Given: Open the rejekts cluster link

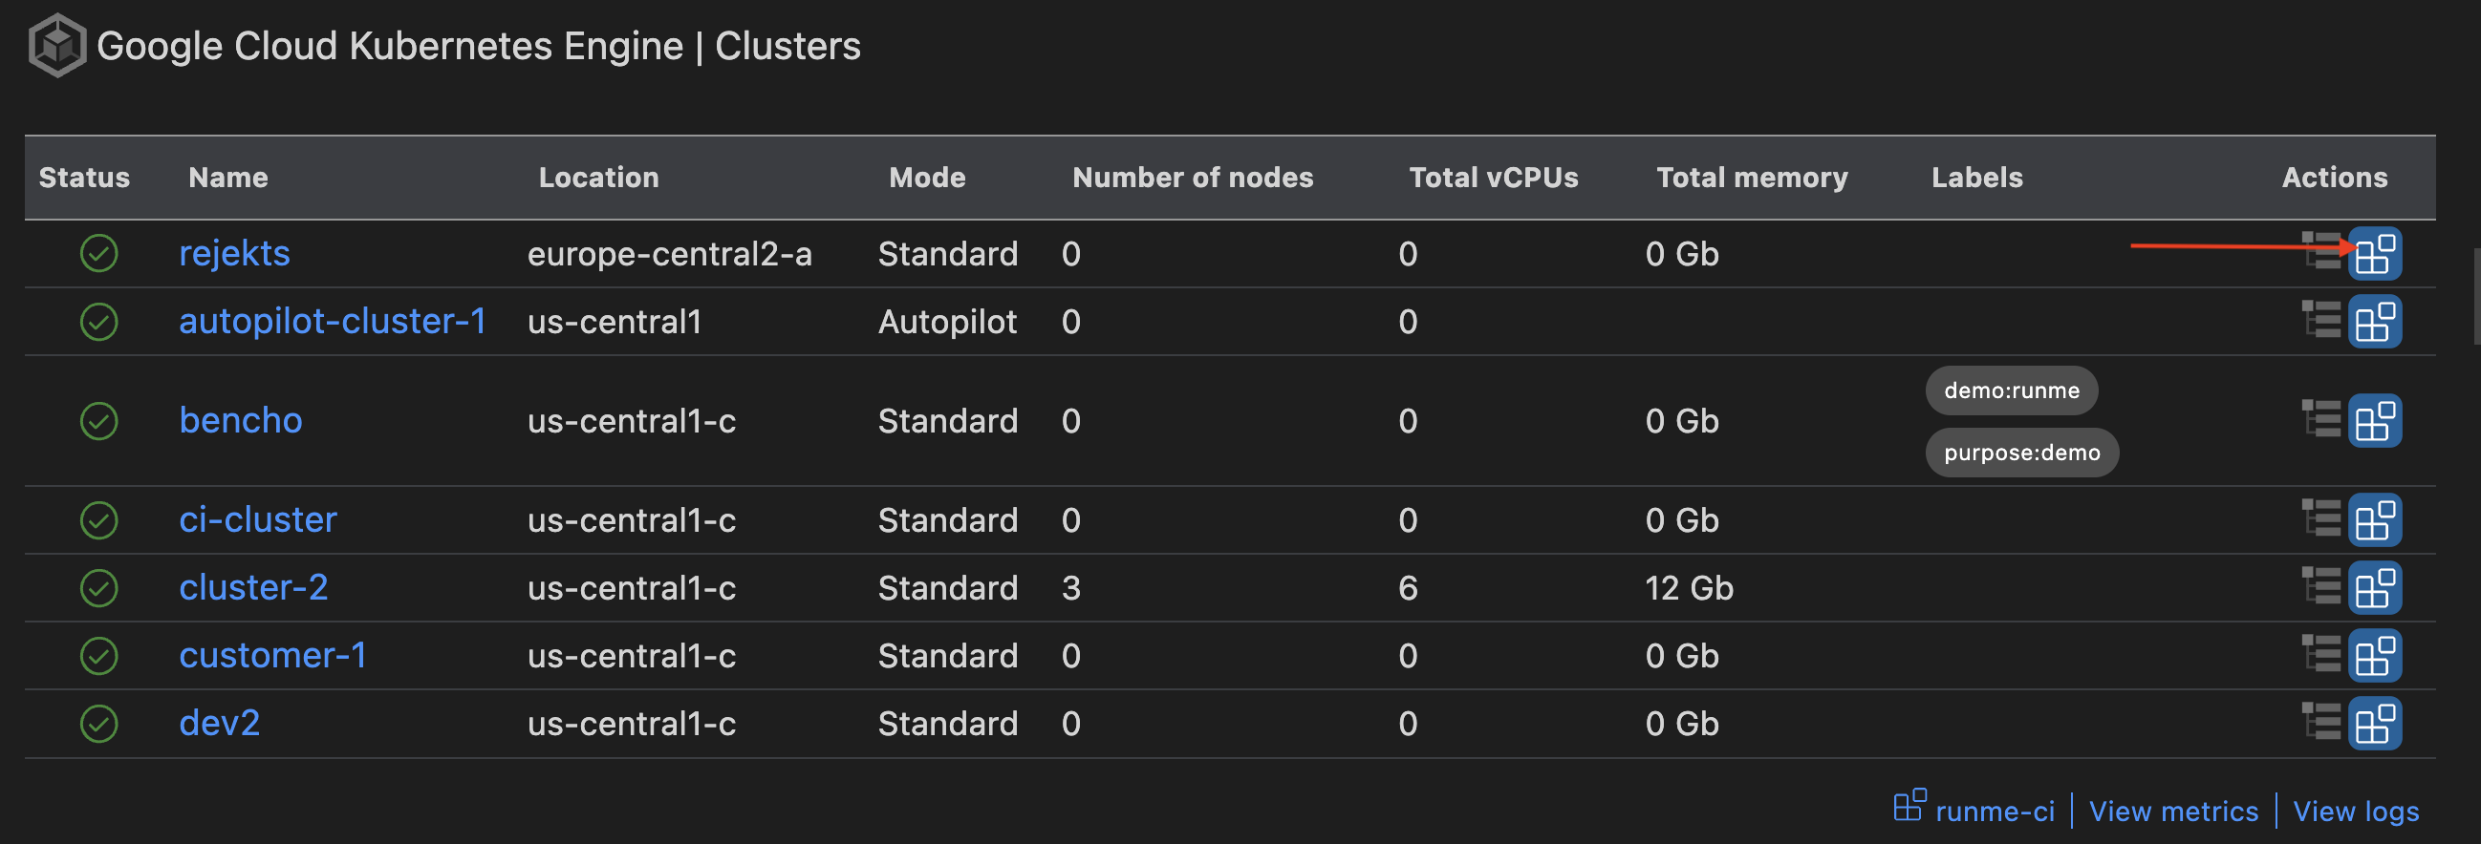Looking at the screenshot, I should pyautogui.click(x=234, y=254).
